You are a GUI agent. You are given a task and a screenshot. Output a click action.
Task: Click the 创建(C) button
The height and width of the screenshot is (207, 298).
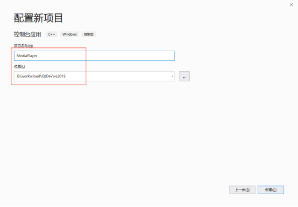click(271, 190)
